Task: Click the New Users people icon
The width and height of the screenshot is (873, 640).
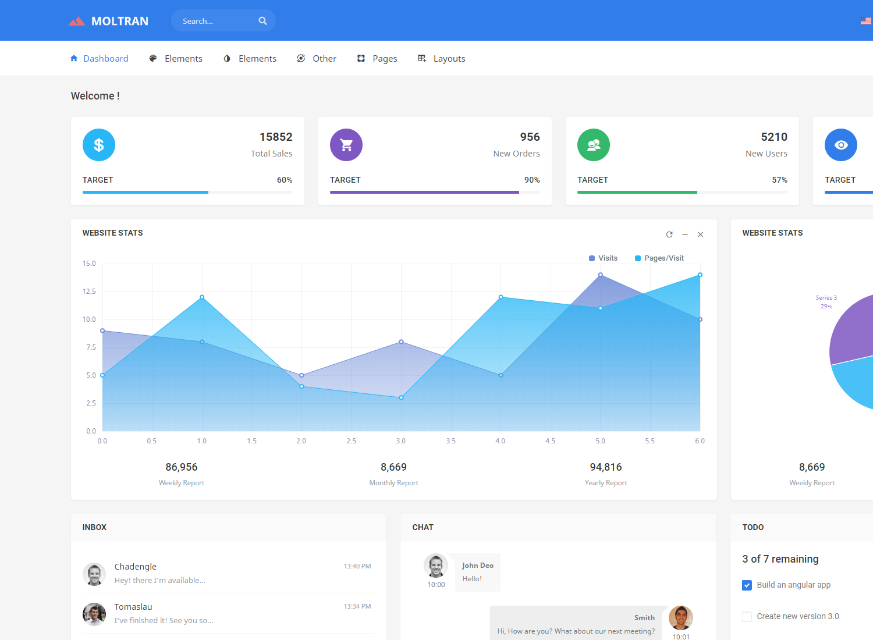Action: (x=594, y=145)
